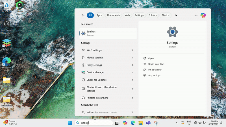Open the Settings best match result
This screenshot has height=127, width=226.
point(108,33)
